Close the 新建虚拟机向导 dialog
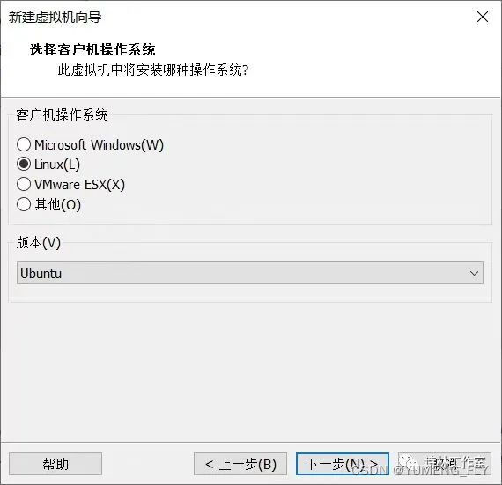The image size is (502, 485). pyautogui.click(x=482, y=17)
